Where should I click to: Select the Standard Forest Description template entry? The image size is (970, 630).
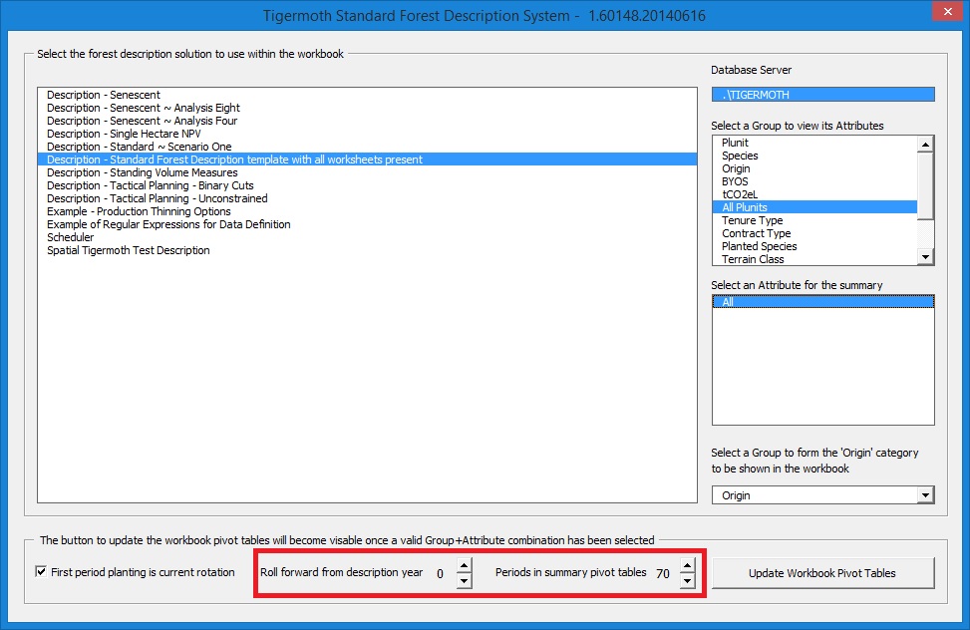click(367, 159)
